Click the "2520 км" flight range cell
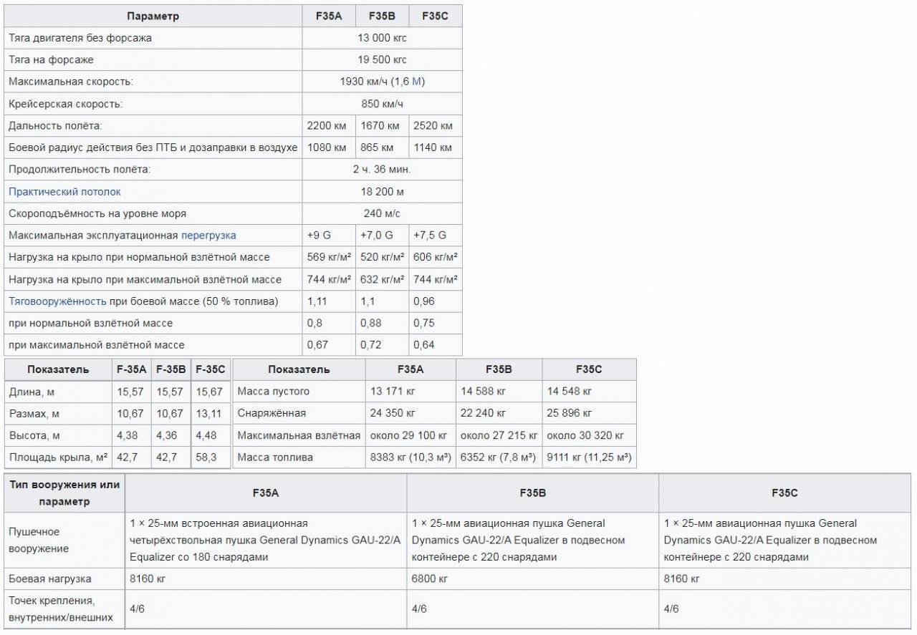The image size is (917, 635). click(x=435, y=126)
